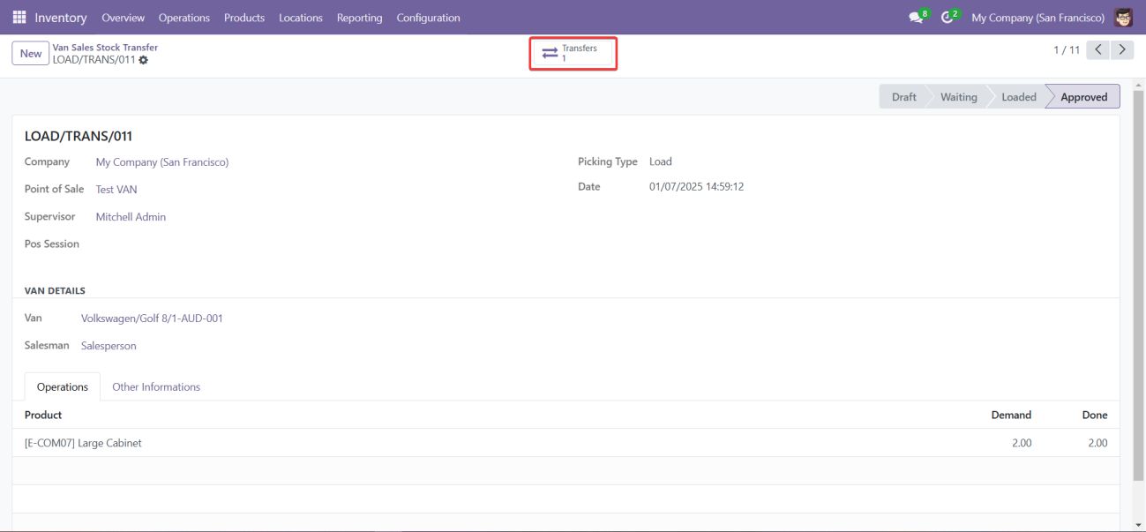This screenshot has width=1146, height=532.
Task: Click the Large Cabinet product row
Action: pos(83,443)
